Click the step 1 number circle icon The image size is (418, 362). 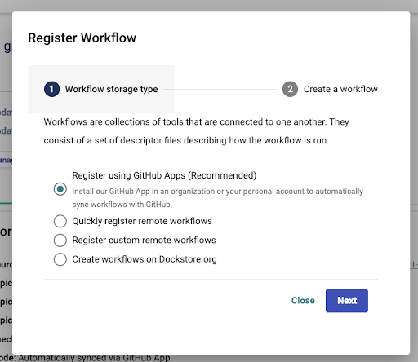point(51,89)
